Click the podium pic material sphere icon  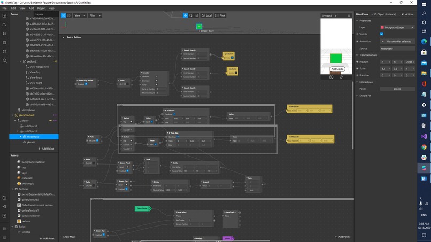coord(19,183)
